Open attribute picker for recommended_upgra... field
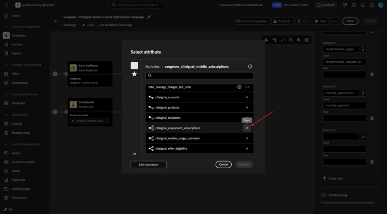 [x=363, y=49]
